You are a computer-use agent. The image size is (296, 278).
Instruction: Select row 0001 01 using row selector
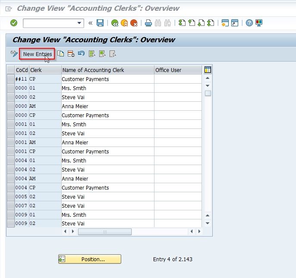pyautogui.click(x=11, y=124)
